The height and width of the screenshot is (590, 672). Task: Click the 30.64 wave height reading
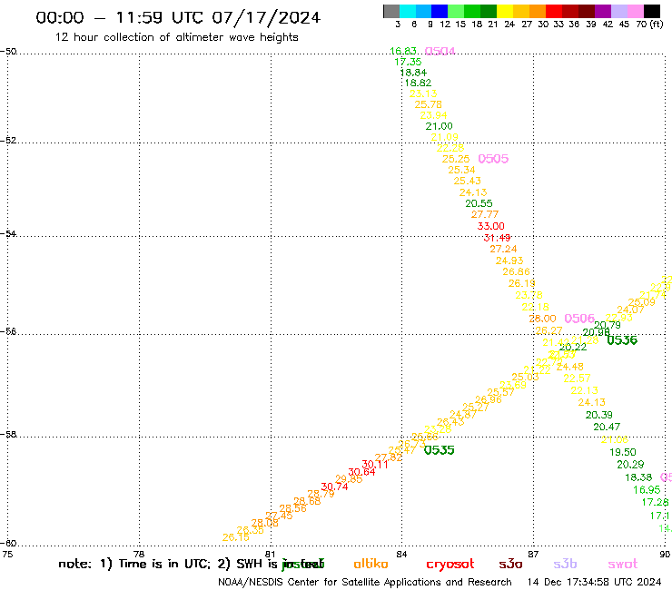(x=361, y=472)
